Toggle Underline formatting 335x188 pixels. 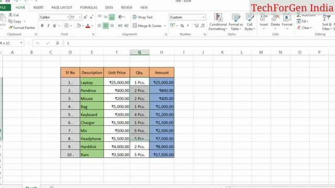pyautogui.click(x=54, y=26)
